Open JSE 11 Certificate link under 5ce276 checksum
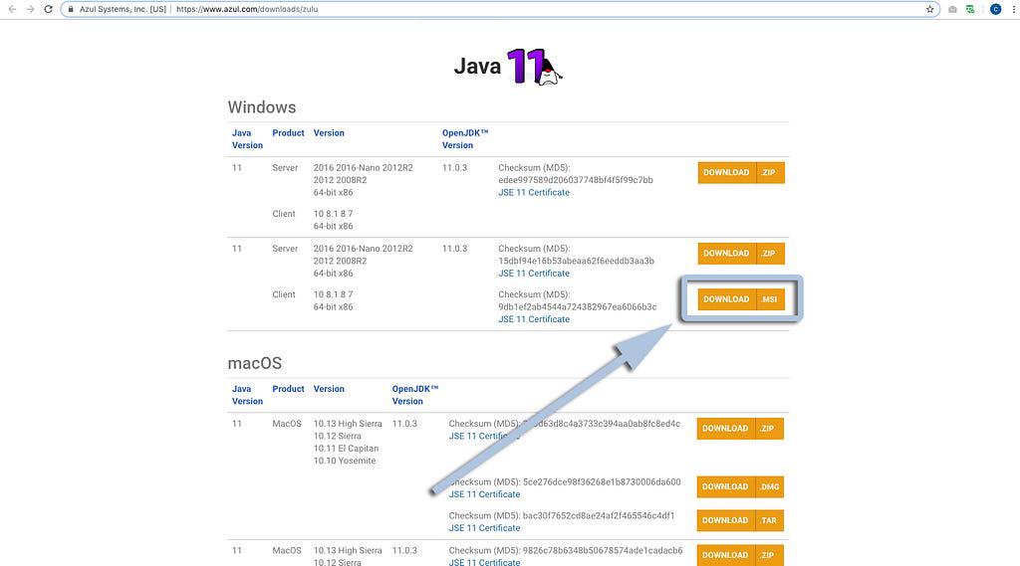Viewport: 1020px width, 566px height. [x=484, y=494]
